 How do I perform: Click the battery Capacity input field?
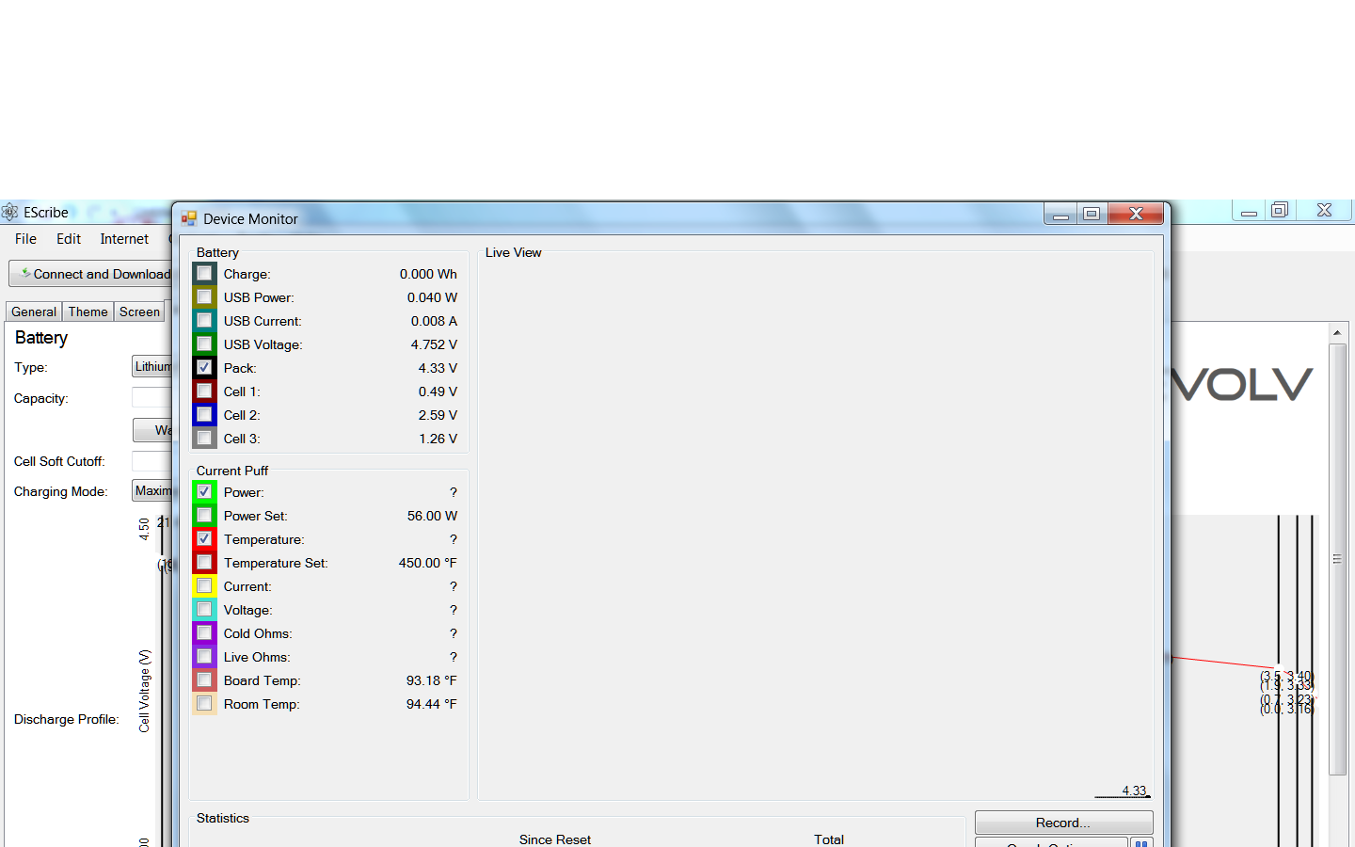tap(151, 398)
